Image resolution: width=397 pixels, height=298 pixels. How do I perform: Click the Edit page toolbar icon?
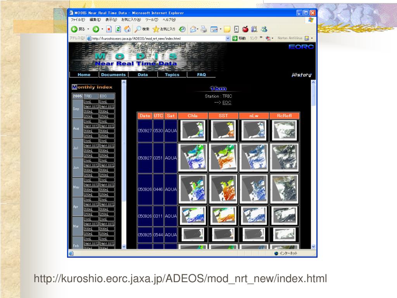pyautogui.click(x=214, y=29)
